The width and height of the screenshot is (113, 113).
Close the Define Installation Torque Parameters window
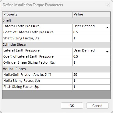click(108, 5)
